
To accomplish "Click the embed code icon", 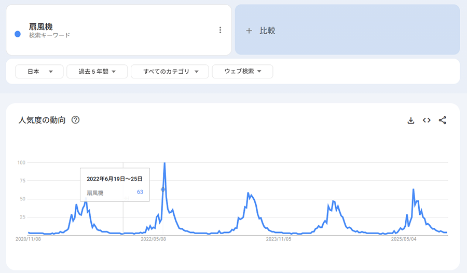I will 427,120.
